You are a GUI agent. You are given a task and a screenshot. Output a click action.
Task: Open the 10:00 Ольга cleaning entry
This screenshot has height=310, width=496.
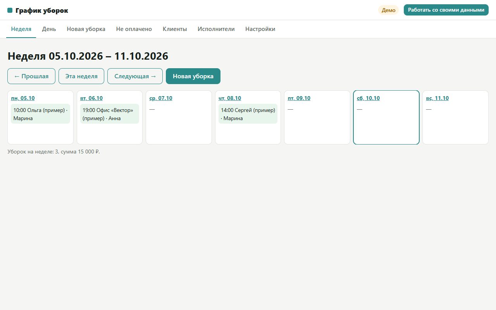[41, 114]
